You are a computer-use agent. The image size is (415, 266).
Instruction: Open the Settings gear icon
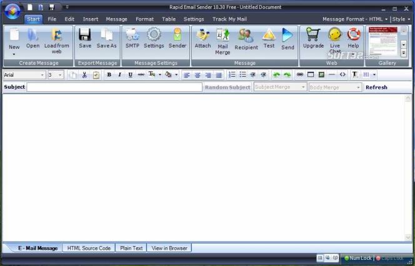(154, 34)
